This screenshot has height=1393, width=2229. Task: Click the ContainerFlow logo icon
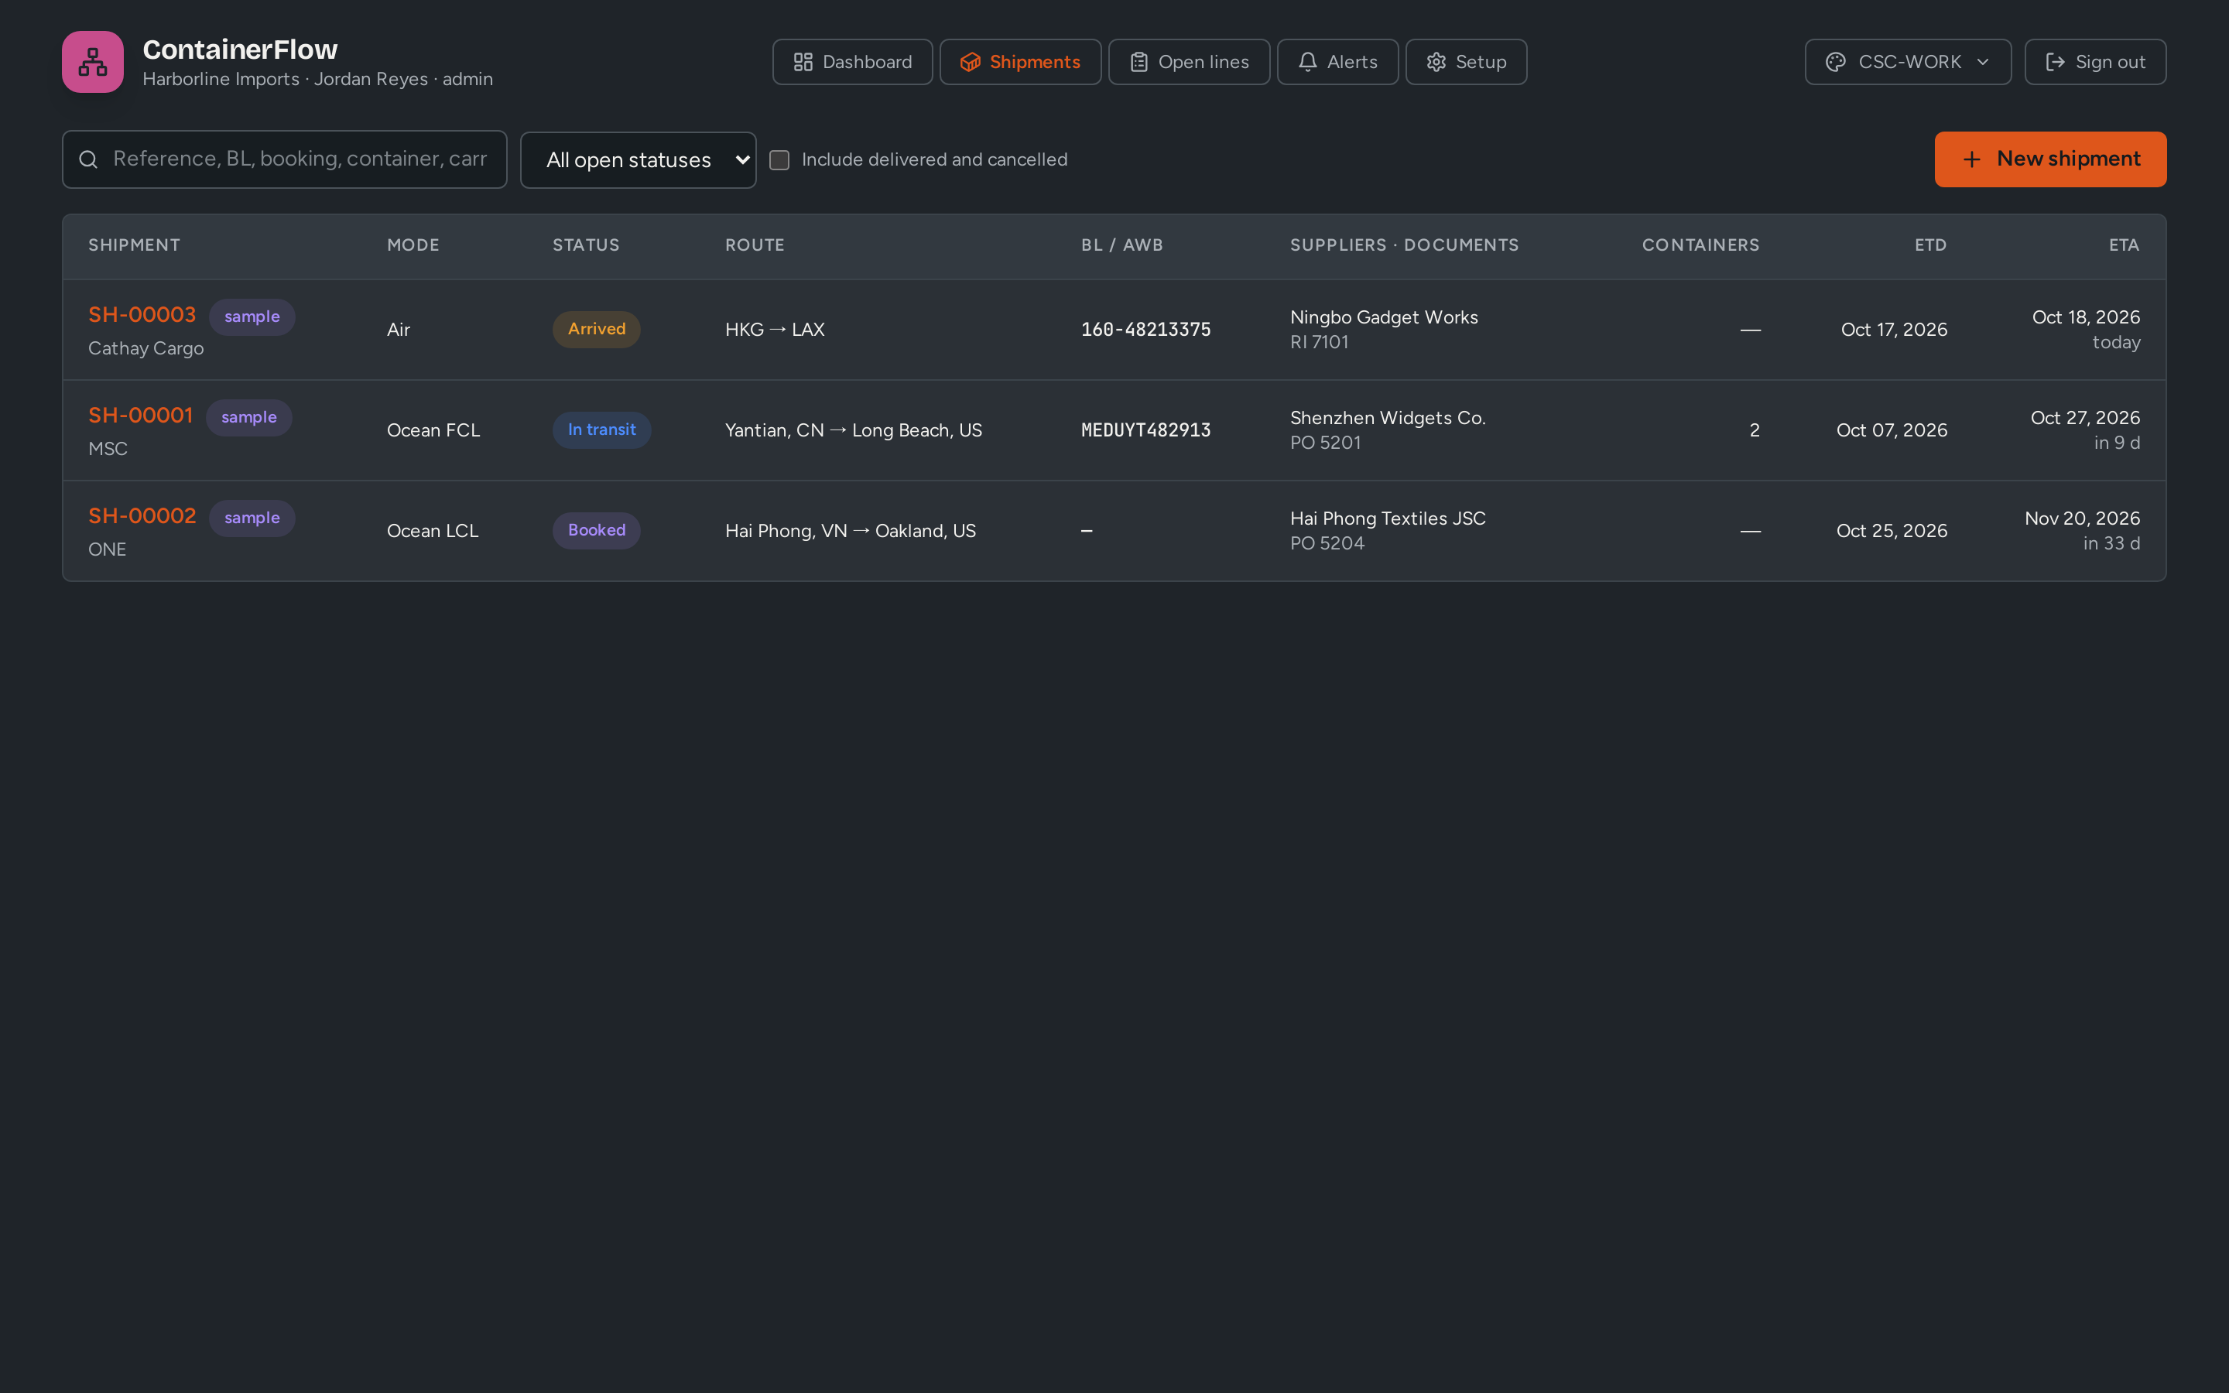pos(92,62)
